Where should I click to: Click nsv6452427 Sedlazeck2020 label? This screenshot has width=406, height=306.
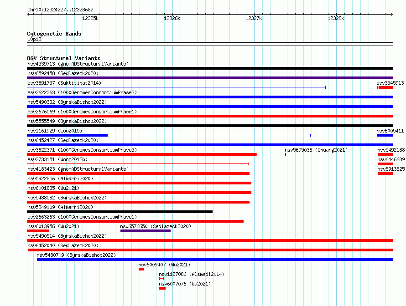tap(63, 140)
